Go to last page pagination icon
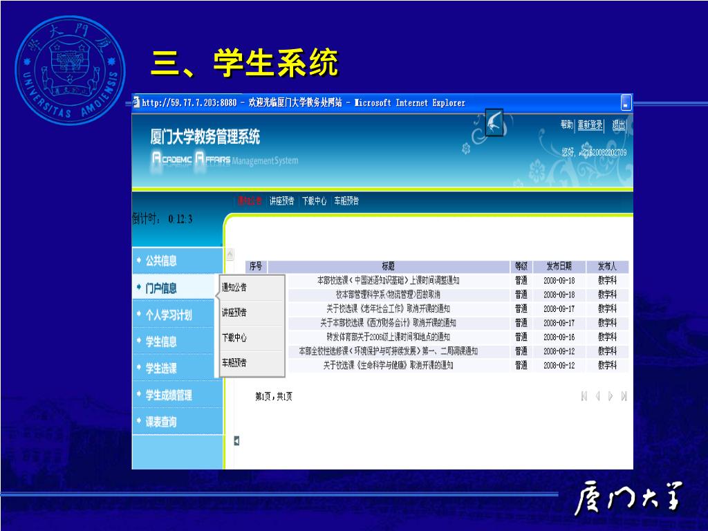The height and width of the screenshot is (531, 708). pyautogui.click(x=624, y=396)
